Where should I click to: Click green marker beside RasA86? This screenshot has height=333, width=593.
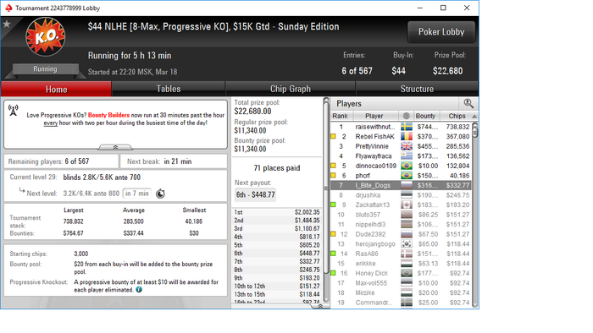coord(333,254)
